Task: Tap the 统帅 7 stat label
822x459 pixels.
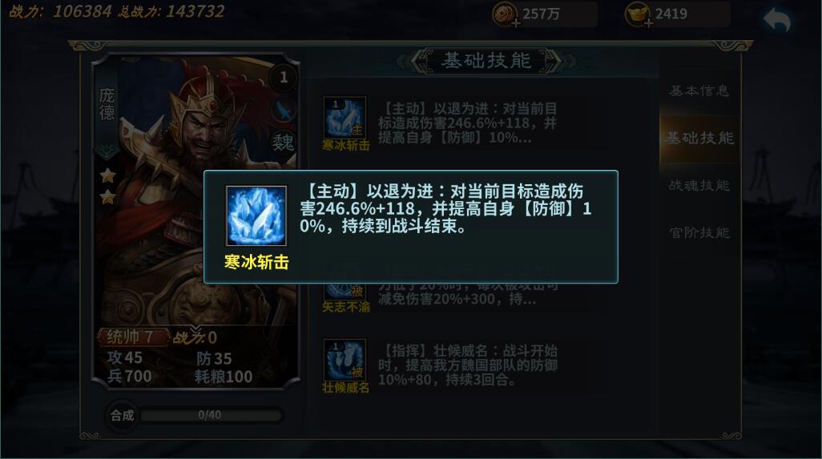Action: 131,337
